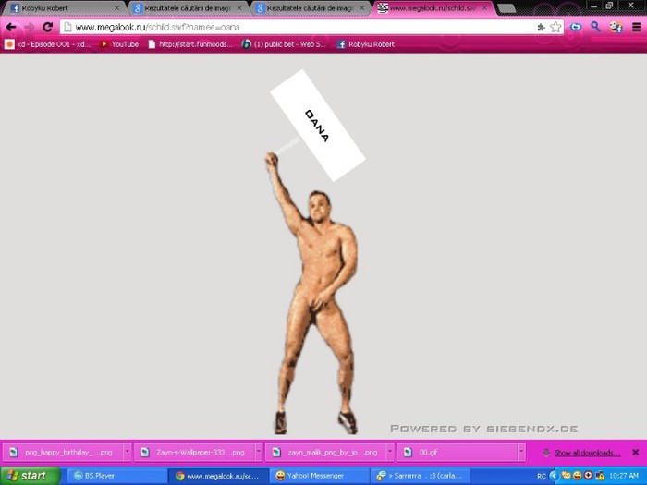Switch to the first Rezultatele căutării tab
The image size is (647, 485).
(183, 8)
